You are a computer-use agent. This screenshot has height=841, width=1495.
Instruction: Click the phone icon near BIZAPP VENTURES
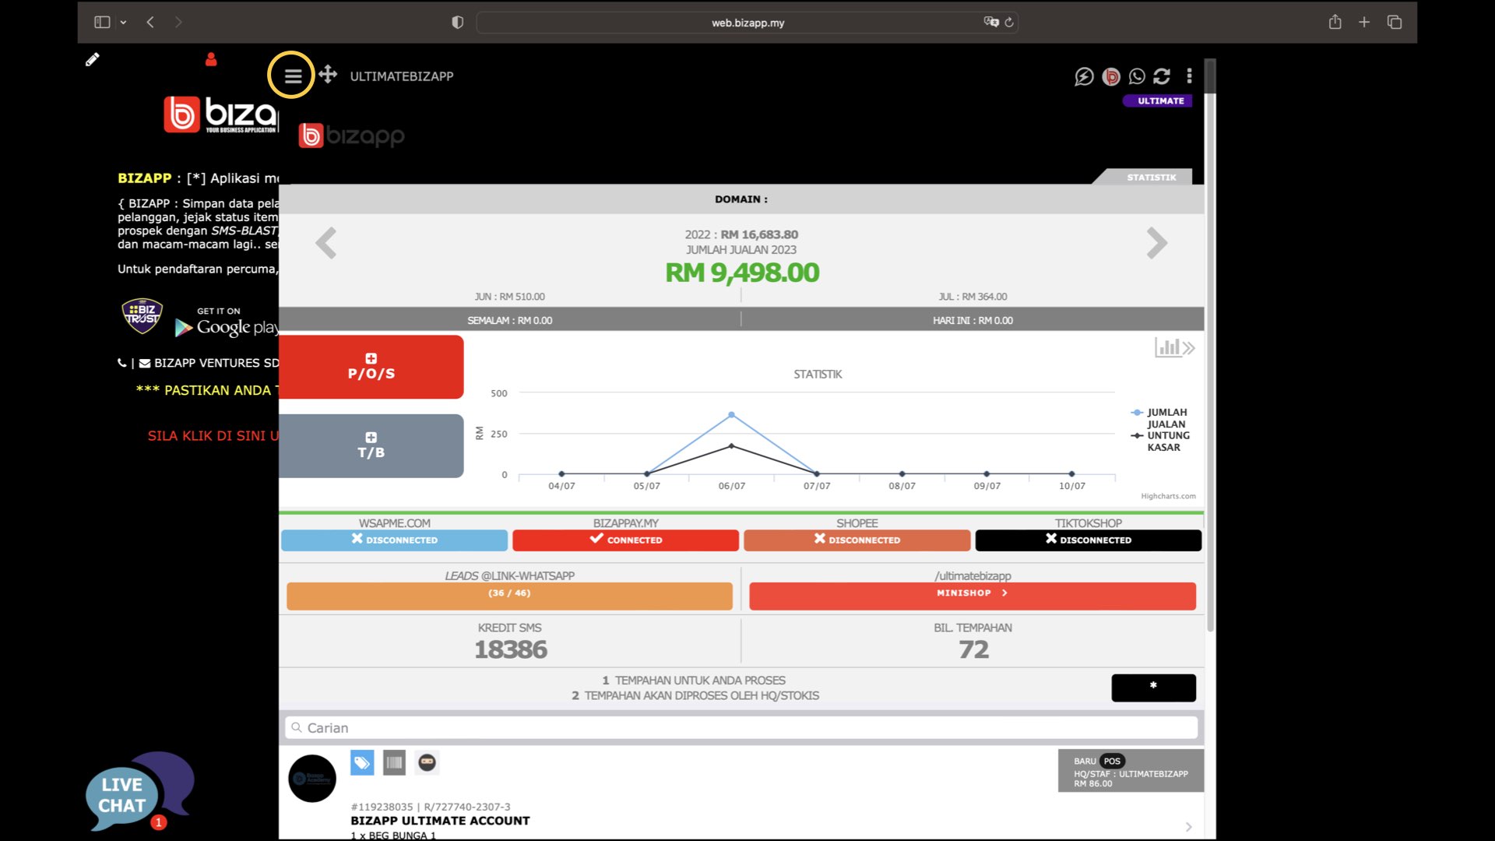click(x=122, y=363)
